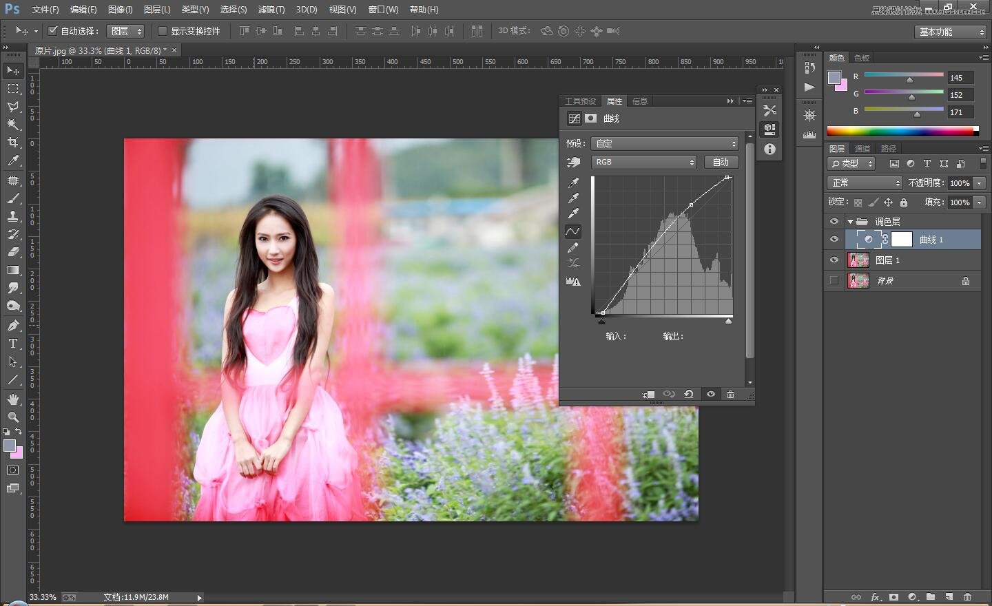992x606 pixels.
Task: Select the Crop tool
Action: click(13, 143)
